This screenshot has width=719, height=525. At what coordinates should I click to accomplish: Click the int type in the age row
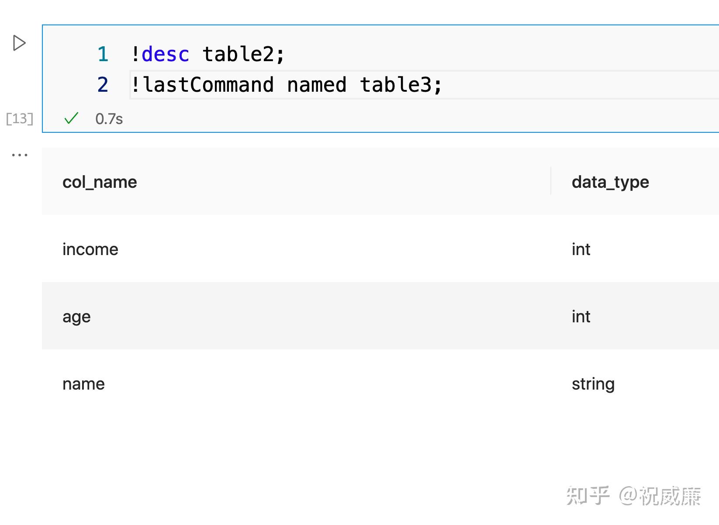pos(581,317)
